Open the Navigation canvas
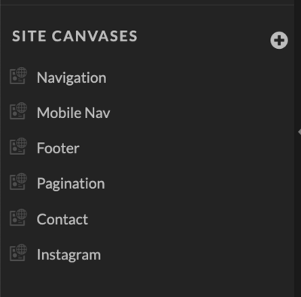Viewport: 301px width, 297px height. (x=71, y=77)
